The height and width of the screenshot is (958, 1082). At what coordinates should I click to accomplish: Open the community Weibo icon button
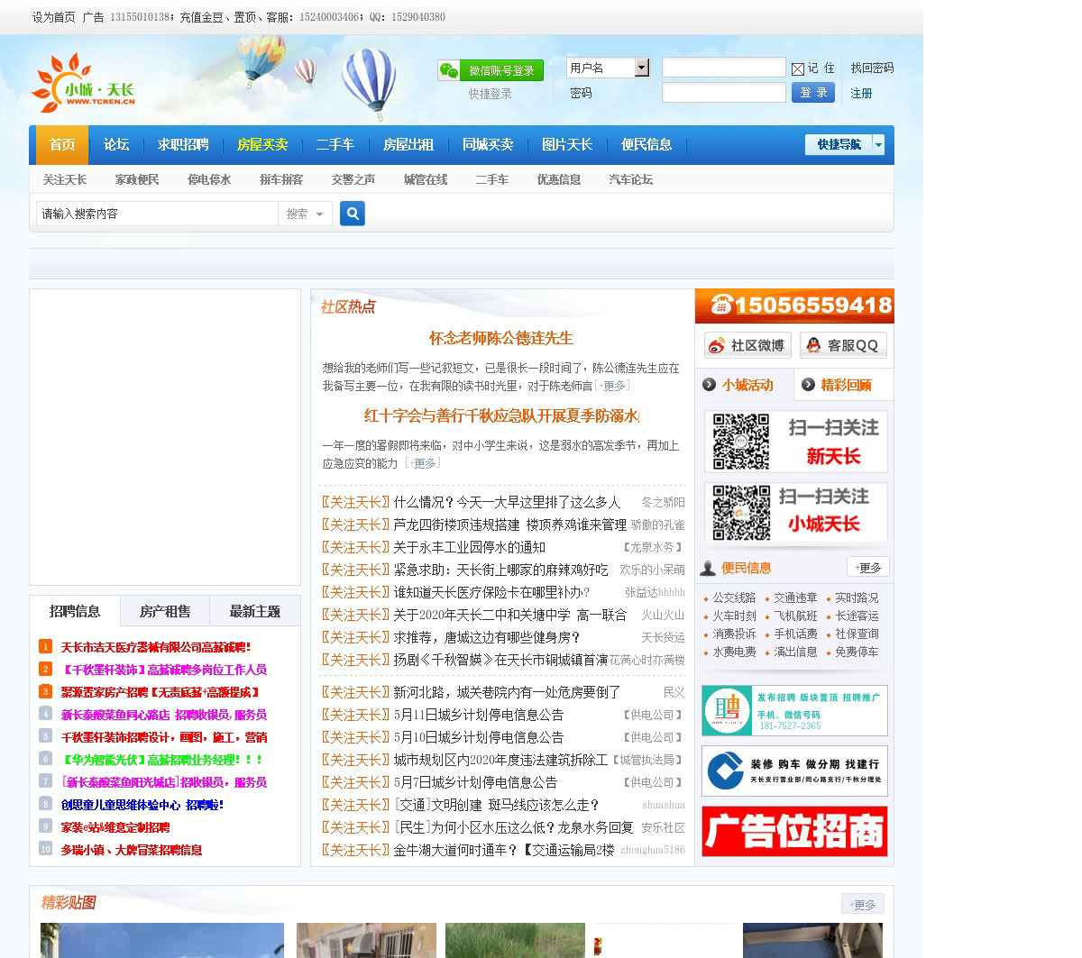pos(747,345)
